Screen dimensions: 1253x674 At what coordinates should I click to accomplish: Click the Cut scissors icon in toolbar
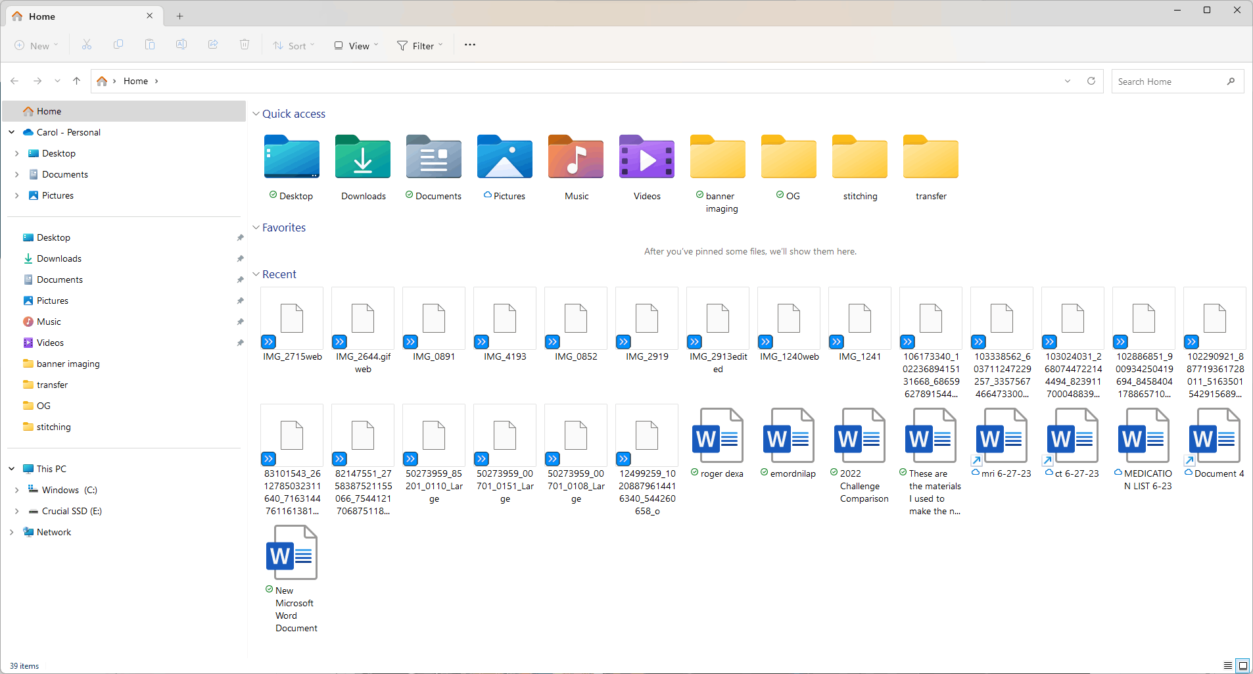click(87, 45)
